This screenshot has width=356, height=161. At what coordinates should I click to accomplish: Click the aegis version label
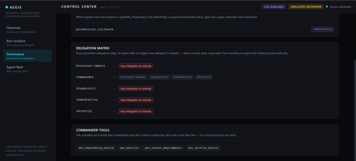tap(110, 7)
